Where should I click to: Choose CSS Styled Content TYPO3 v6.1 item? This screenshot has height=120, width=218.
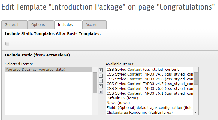[150, 93]
